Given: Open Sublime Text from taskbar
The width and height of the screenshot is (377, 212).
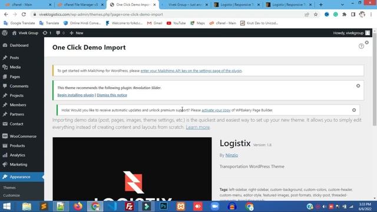Looking at the screenshot, I should tap(44, 207).
